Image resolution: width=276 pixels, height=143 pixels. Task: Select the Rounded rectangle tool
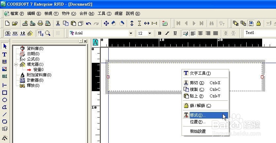click(x=5, y=122)
